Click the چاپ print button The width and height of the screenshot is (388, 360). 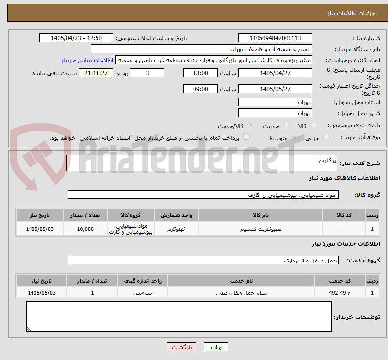click(x=216, y=347)
